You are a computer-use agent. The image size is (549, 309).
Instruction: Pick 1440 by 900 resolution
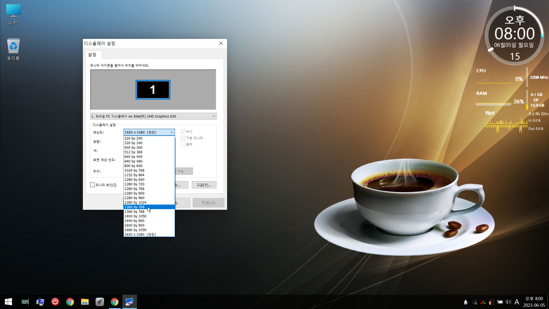[x=149, y=221]
